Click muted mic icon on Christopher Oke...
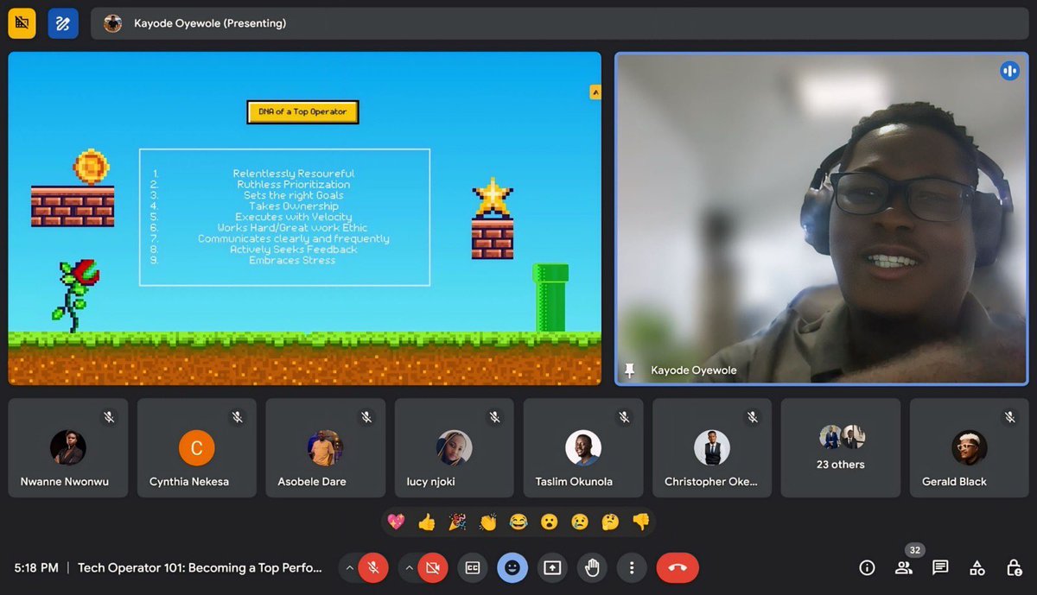Image resolution: width=1037 pixels, height=595 pixels. (753, 417)
